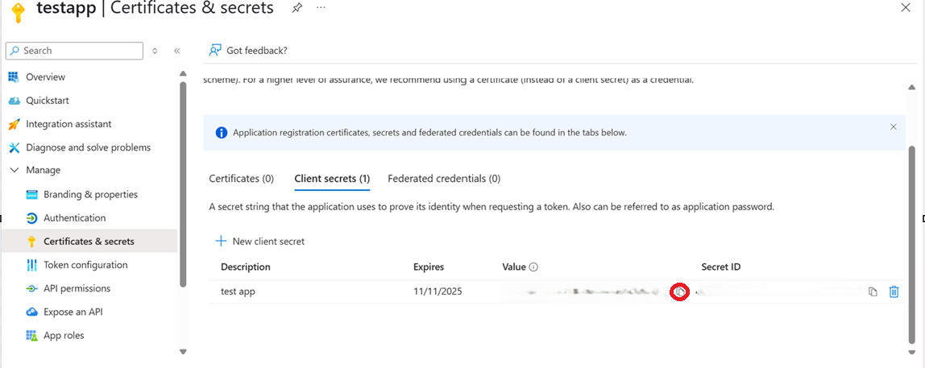925x368 pixels.
Task: Delete the test app client secret
Action: point(894,292)
